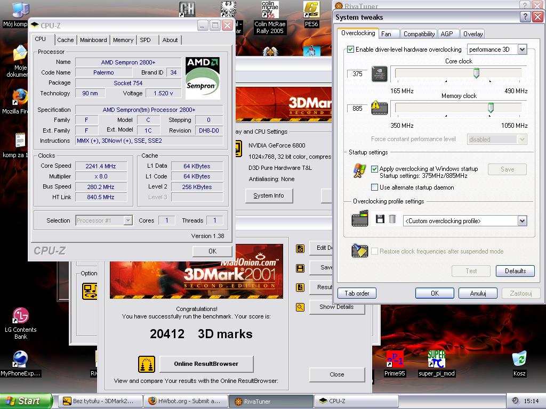Open the AGP tab in System tweaks

point(447,34)
